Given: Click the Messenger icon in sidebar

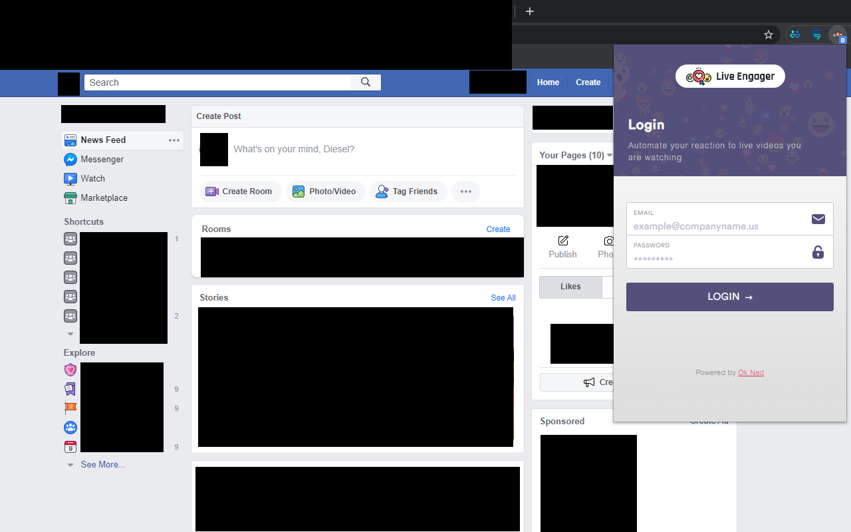Looking at the screenshot, I should (x=70, y=160).
